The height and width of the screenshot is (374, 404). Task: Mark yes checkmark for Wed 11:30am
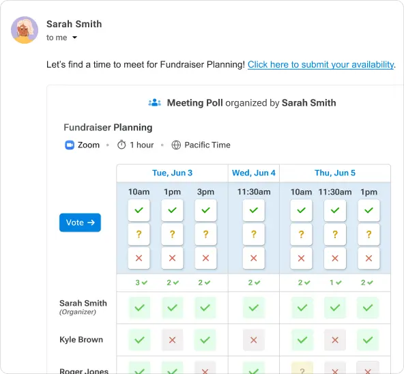coord(254,210)
